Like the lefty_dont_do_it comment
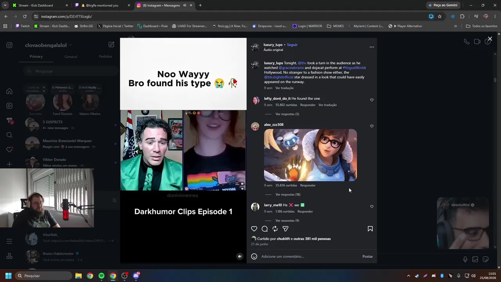 click(x=372, y=100)
